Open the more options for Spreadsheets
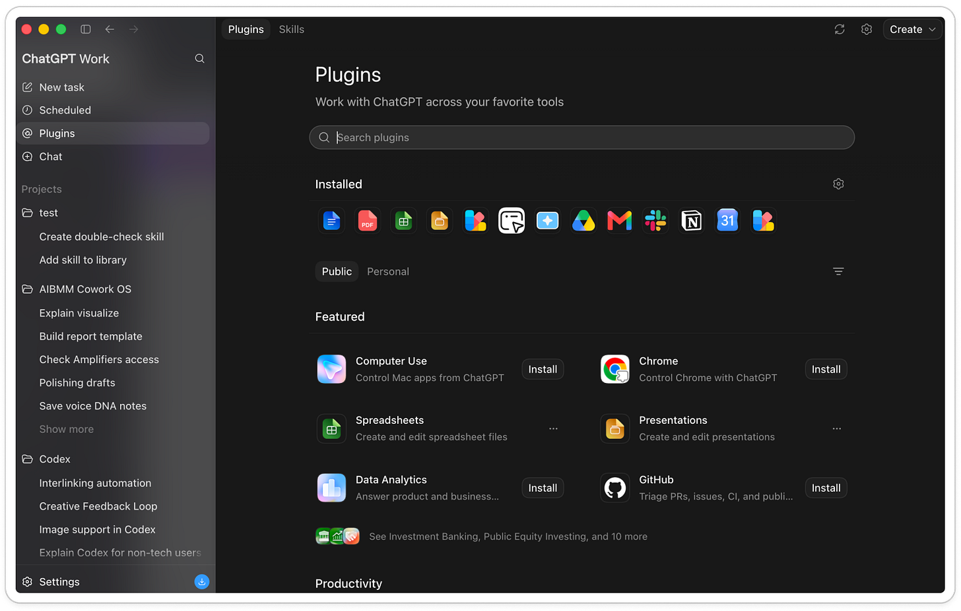This screenshot has height=611, width=961. point(553,428)
